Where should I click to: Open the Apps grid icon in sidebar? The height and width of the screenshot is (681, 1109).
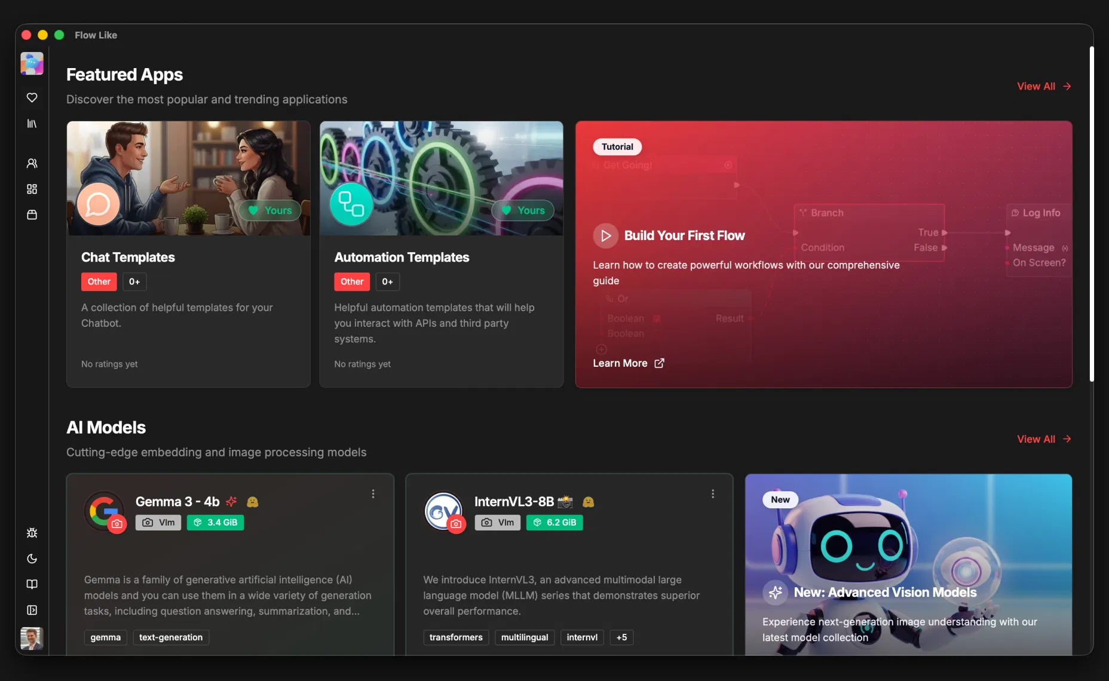click(32, 189)
